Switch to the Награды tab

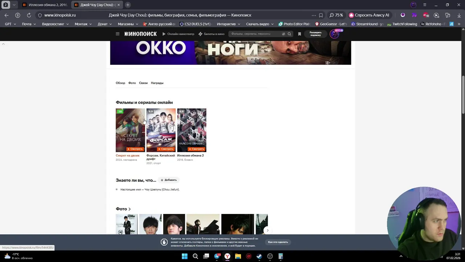click(x=157, y=83)
